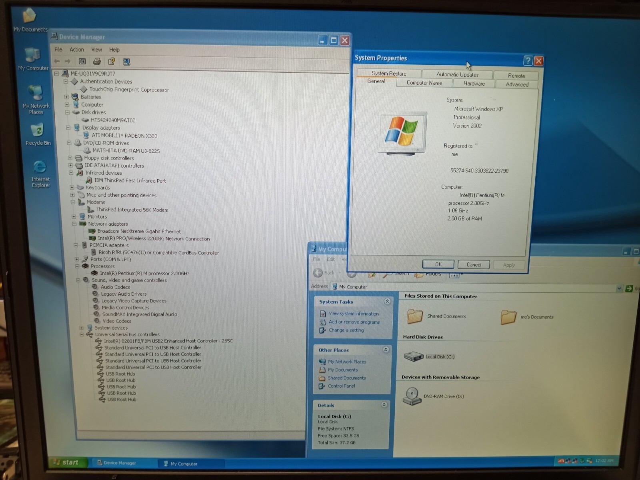Open My Network Places link in Other Places
This screenshot has width=640, height=480.
(x=347, y=362)
